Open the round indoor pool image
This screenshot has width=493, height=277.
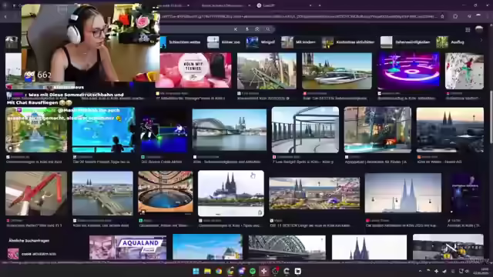(x=166, y=192)
